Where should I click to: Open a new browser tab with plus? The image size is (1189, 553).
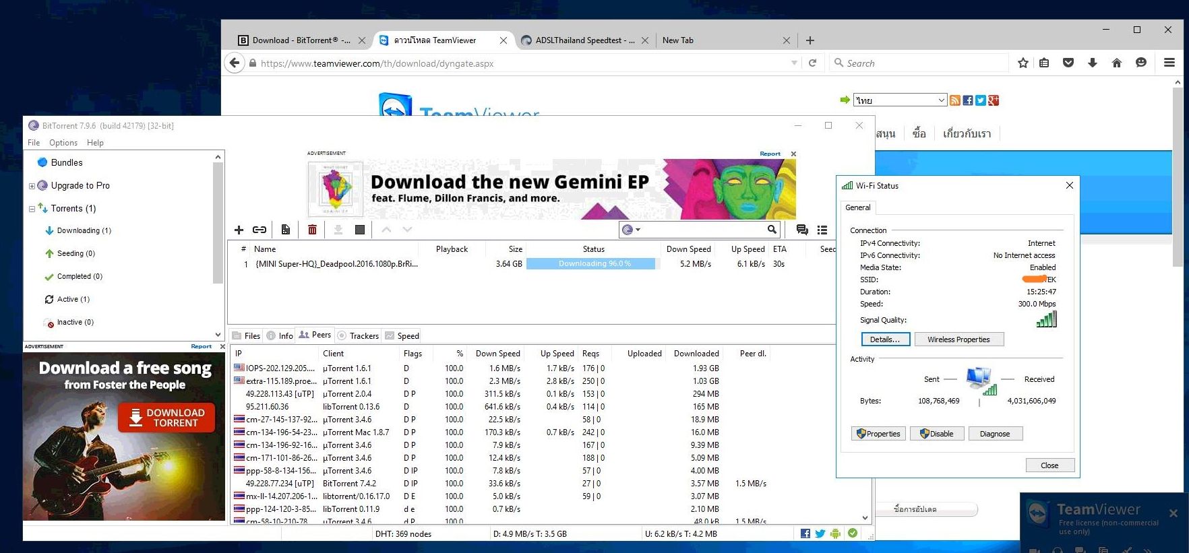tap(810, 40)
